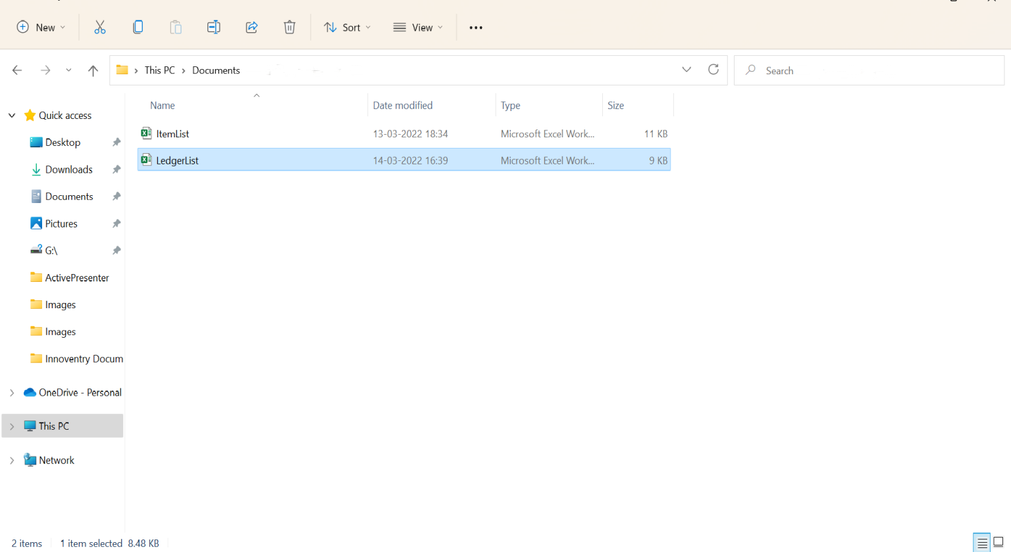Screen dimensions: 1011x552
Task: Go forward with the right arrow
Action: coord(45,70)
